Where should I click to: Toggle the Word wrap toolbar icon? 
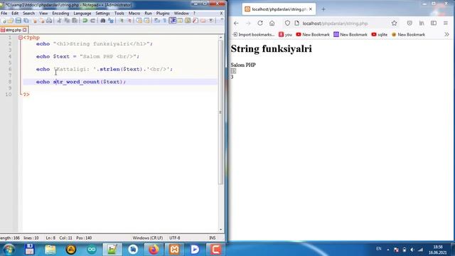[x=157, y=21]
